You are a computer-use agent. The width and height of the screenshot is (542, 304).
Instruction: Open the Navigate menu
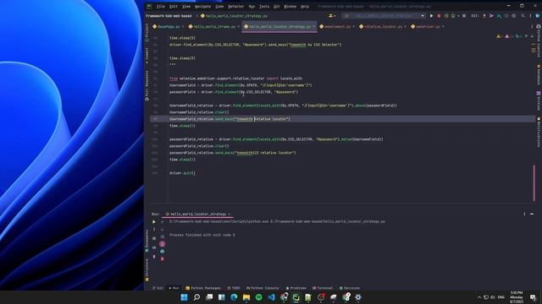(x=202, y=6)
